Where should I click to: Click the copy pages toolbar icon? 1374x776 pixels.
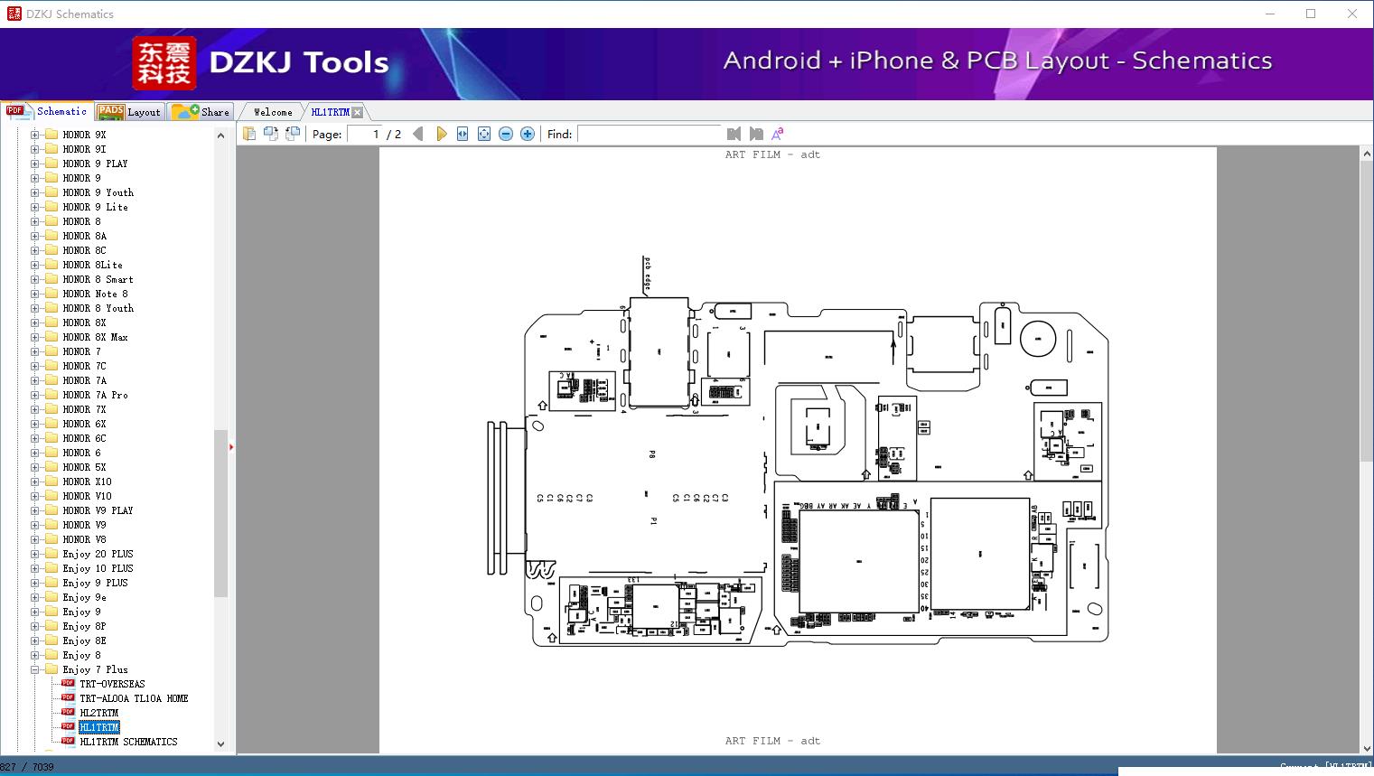[249, 134]
